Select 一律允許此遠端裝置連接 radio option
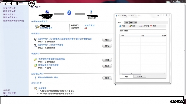The height and width of the screenshot is (104, 186). 38,94
